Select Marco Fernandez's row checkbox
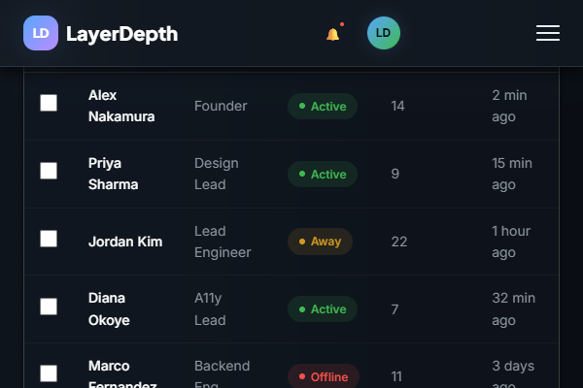The width and height of the screenshot is (583, 388). tap(49, 373)
